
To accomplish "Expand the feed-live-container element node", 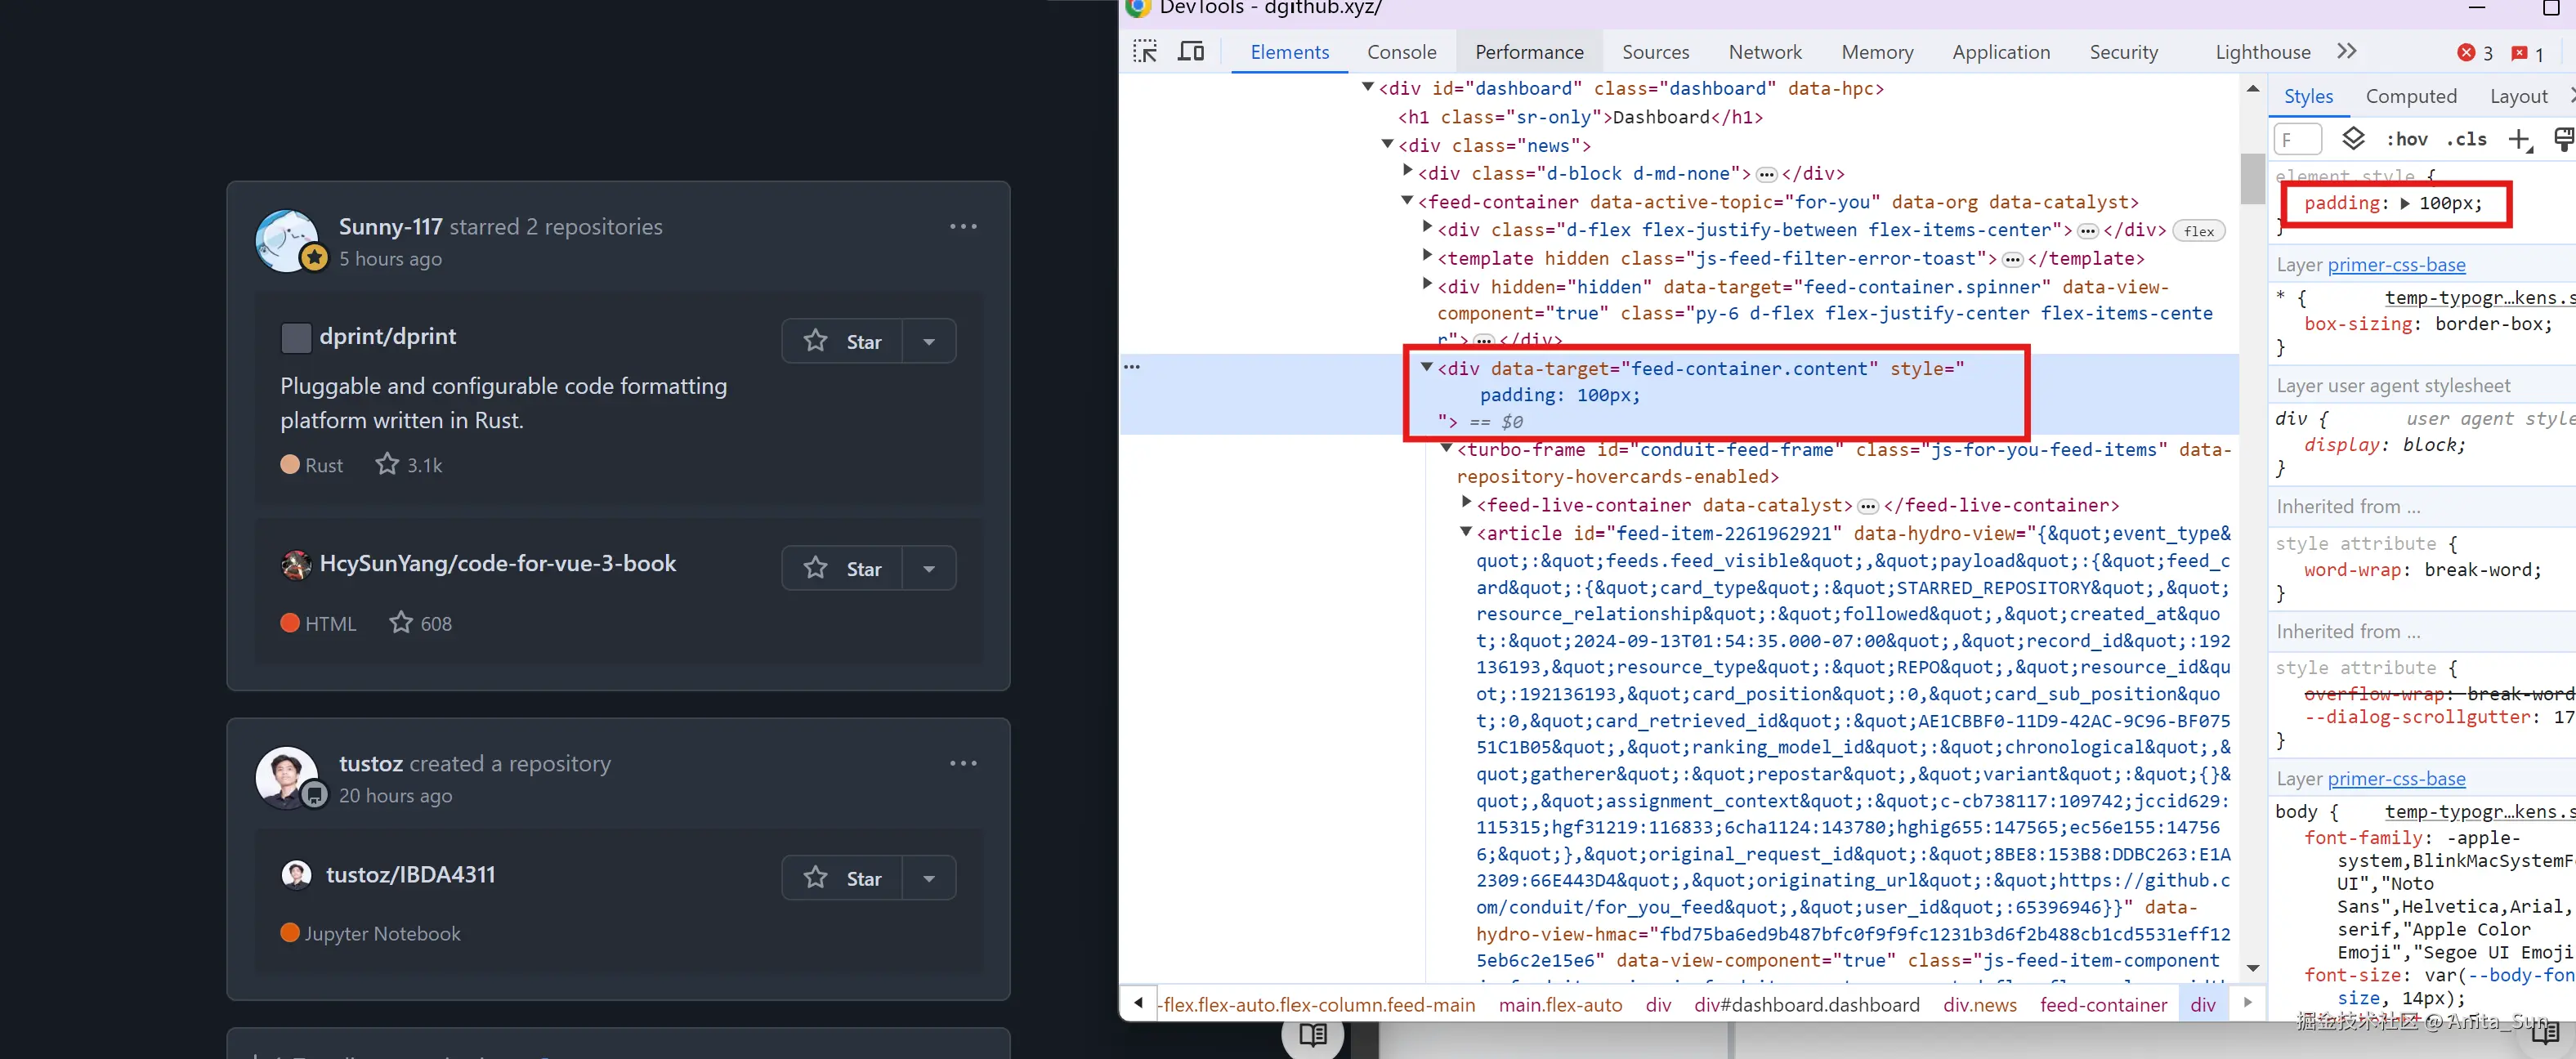I will 1466,503.
